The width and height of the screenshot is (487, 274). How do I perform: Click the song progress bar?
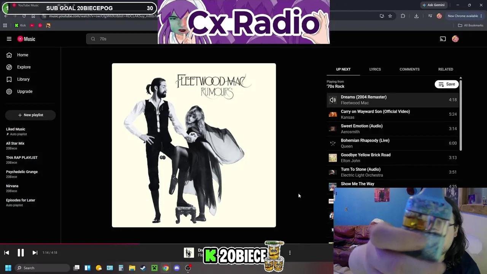(167, 244)
